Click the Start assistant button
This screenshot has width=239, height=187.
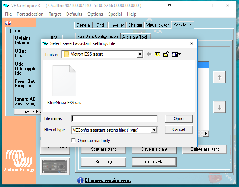pos(103,149)
